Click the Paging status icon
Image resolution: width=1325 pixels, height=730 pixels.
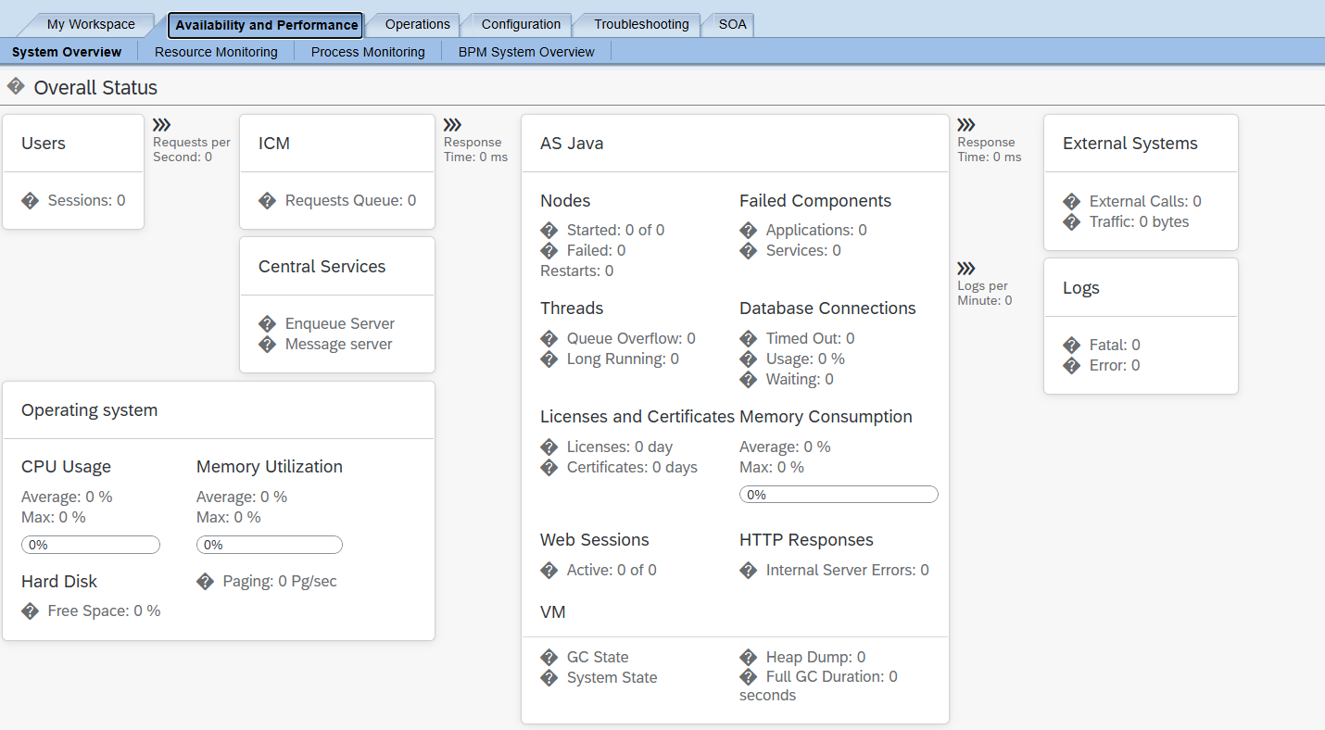click(x=205, y=581)
